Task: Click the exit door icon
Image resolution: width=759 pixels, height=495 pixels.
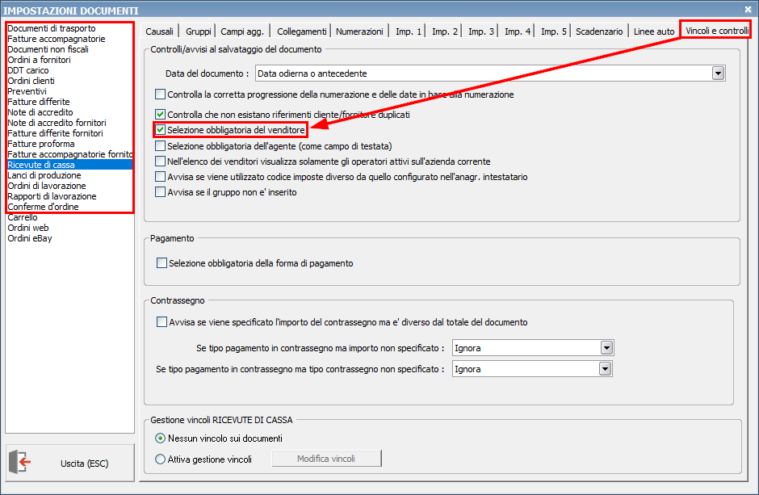Action: click(20, 462)
